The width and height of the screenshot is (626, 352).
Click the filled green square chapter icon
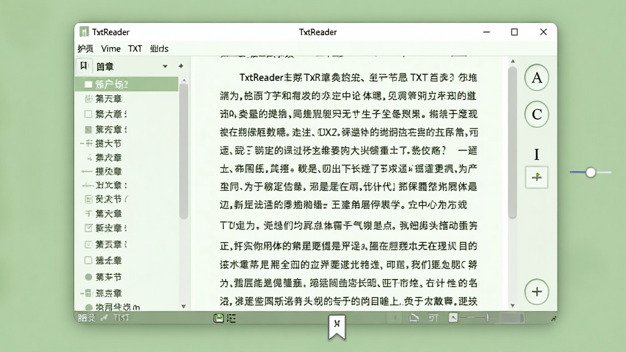(x=88, y=130)
